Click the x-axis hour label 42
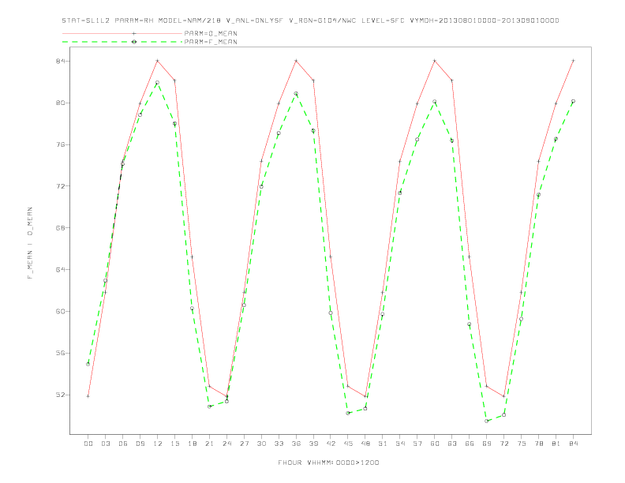The width and height of the screenshot is (625, 483). pyautogui.click(x=331, y=444)
